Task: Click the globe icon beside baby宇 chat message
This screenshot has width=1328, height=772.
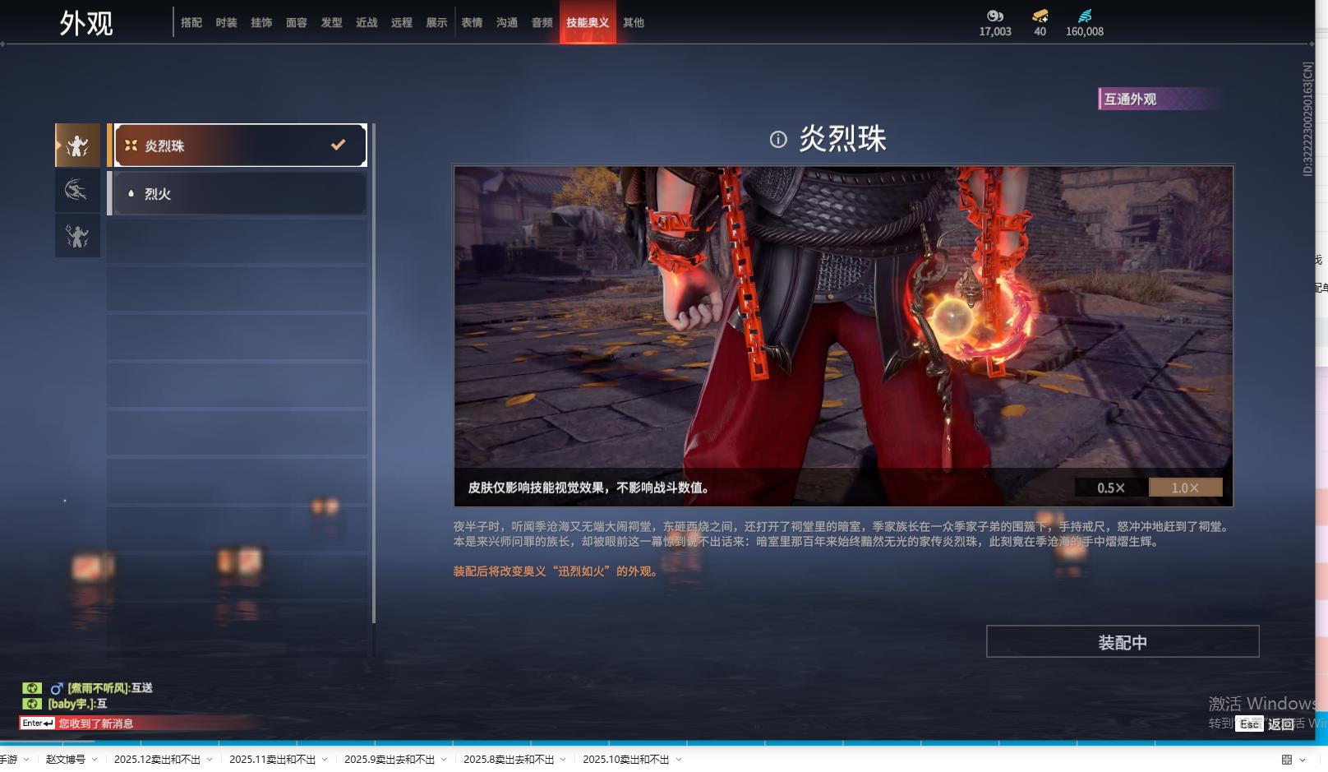Action: [x=32, y=704]
